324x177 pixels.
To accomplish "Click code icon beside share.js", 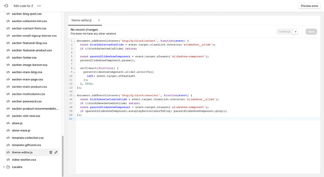I will [8, 123].
